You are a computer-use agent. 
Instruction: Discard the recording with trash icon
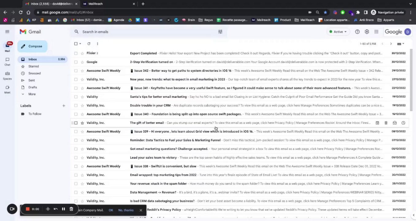pos(71,209)
